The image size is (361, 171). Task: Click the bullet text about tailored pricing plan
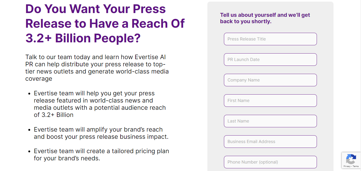[101, 155]
